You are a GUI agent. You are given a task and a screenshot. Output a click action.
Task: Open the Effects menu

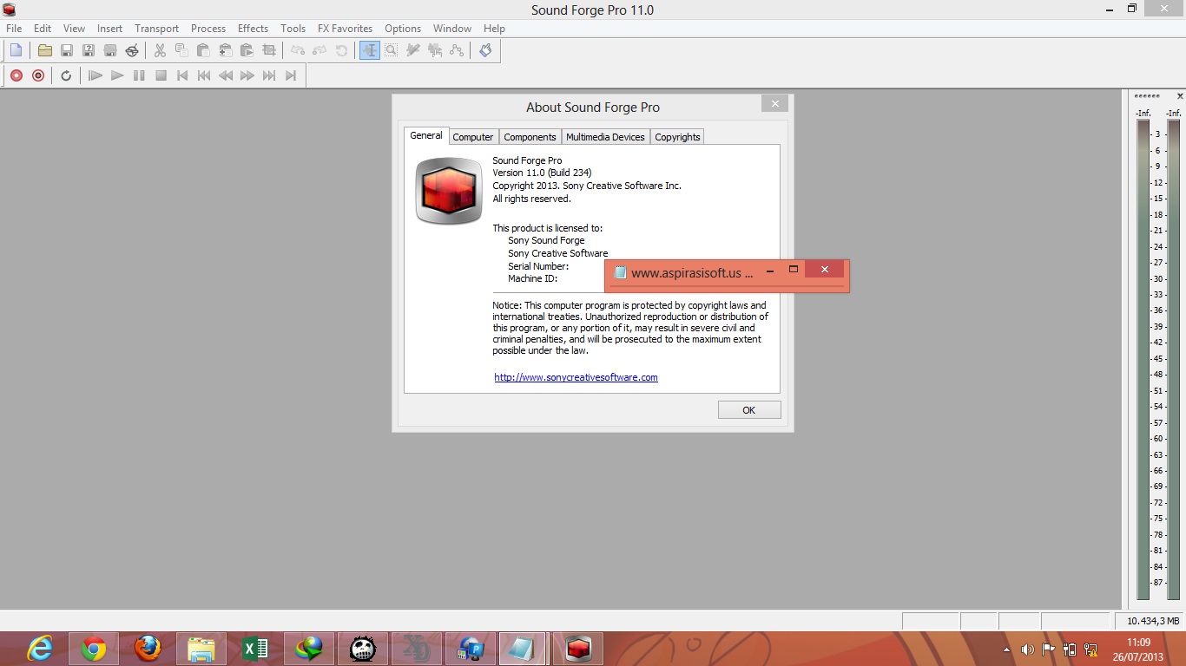(253, 29)
